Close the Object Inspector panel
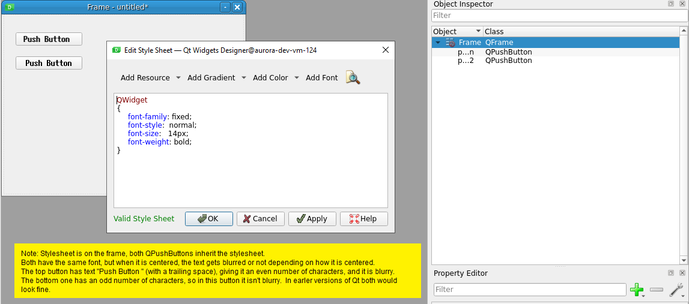The width and height of the screenshot is (689, 304). pos(682,4)
